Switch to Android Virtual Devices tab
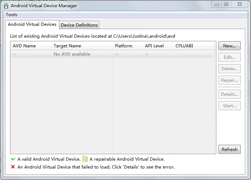The width and height of the screenshot is (251, 180). coord(32,24)
